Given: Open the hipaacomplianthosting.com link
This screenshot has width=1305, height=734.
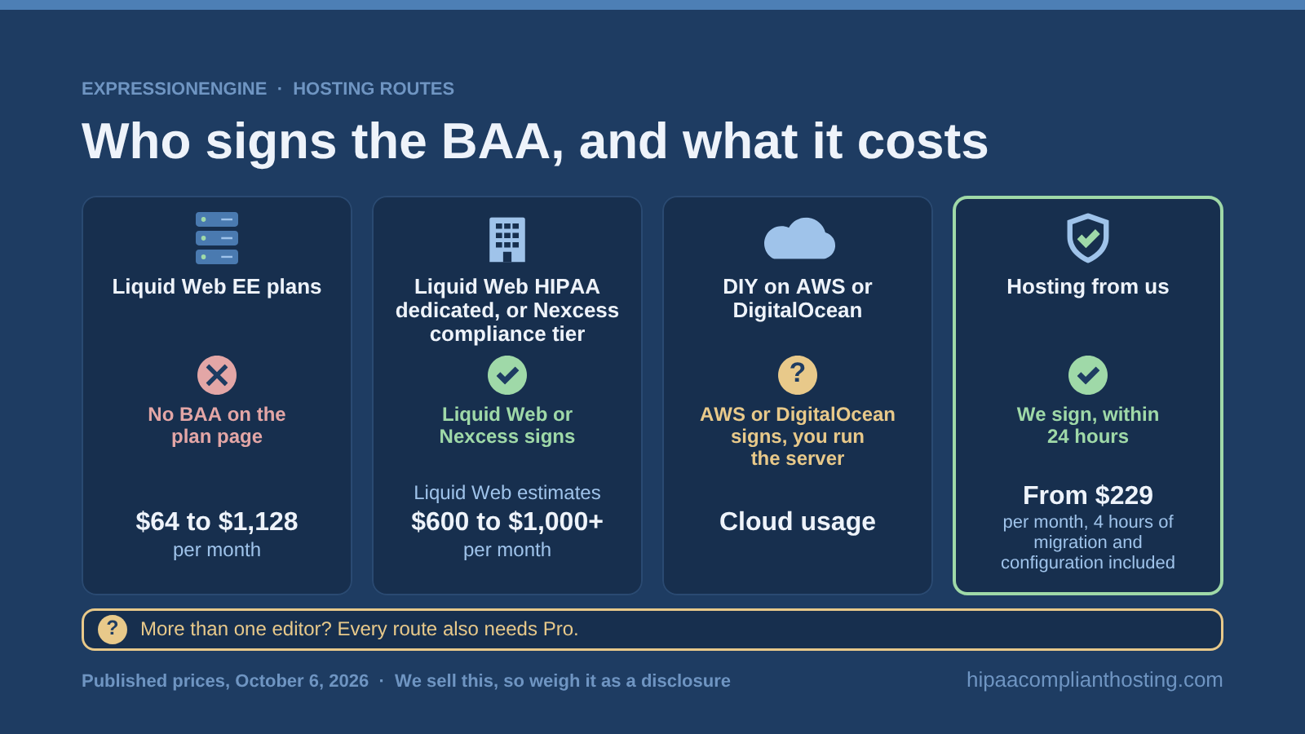Looking at the screenshot, I should 1095,679.
